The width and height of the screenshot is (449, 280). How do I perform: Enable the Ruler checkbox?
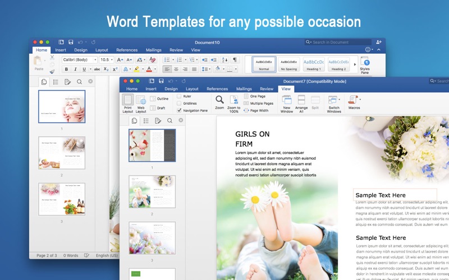pos(179,96)
